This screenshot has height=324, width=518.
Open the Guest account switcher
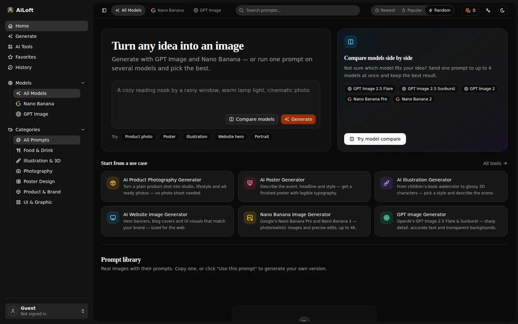[x=47, y=311]
